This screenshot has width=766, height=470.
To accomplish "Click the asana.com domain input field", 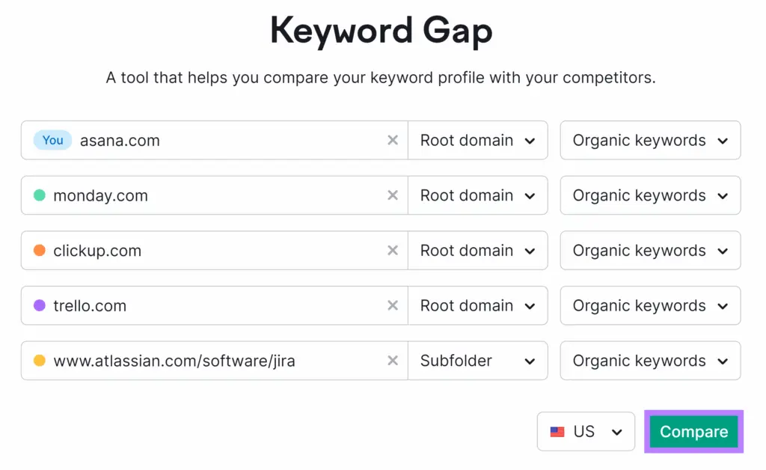I will 224,141.
